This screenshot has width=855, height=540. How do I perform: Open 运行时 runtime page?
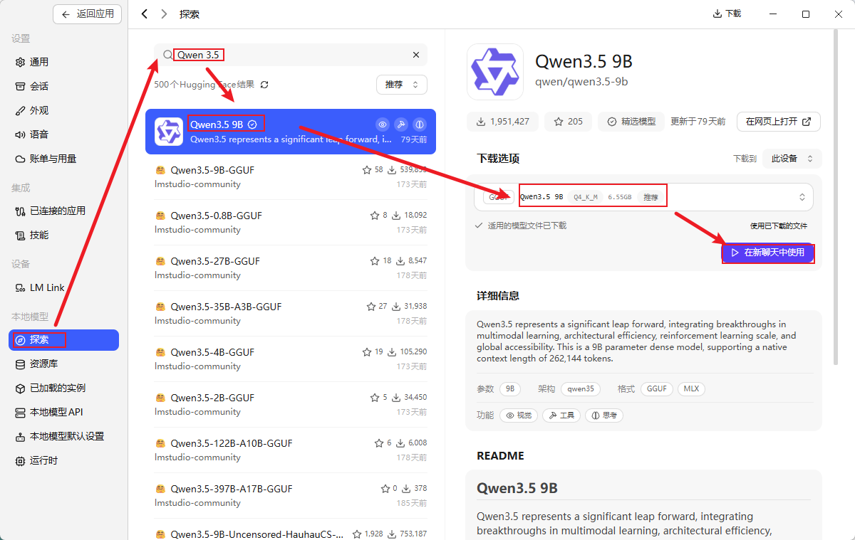(64, 460)
